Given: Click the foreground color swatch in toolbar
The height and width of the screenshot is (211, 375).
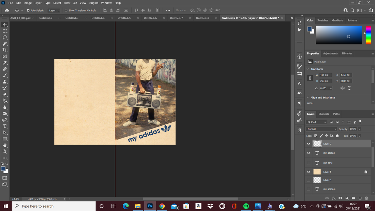Looking at the screenshot, I should click(x=3, y=169).
